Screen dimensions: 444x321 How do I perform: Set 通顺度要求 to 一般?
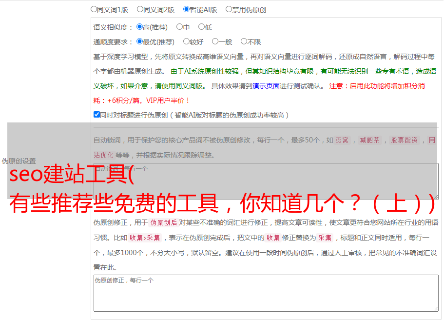215,41
